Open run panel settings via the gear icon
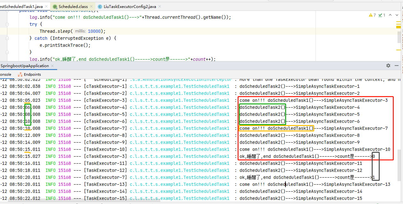 (x=388, y=66)
